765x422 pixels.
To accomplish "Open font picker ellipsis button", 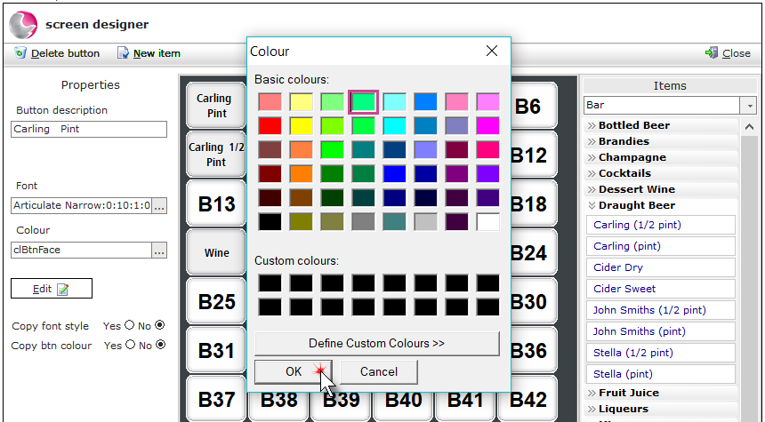I will [x=159, y=205].
